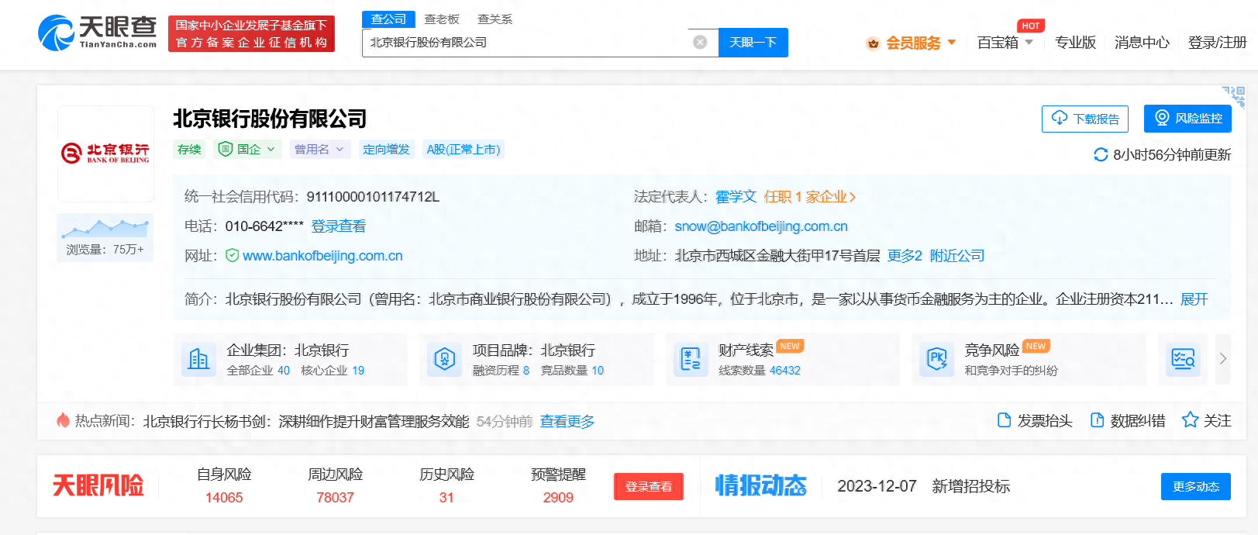Switch to the 查公司 search tab
The width and height of the screenshot is (1258, 535).
[388, 19]
